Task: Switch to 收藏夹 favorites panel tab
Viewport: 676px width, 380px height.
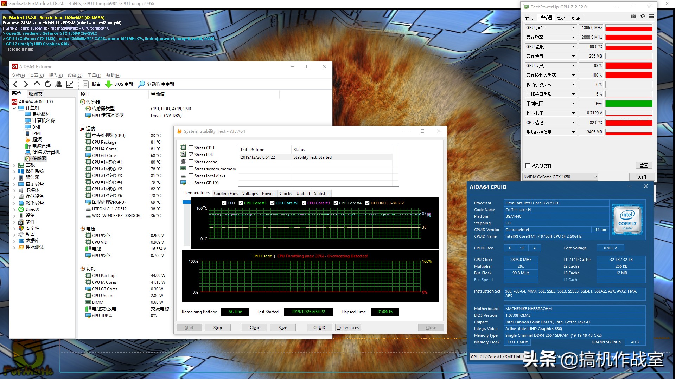Action: click(36, 94)
